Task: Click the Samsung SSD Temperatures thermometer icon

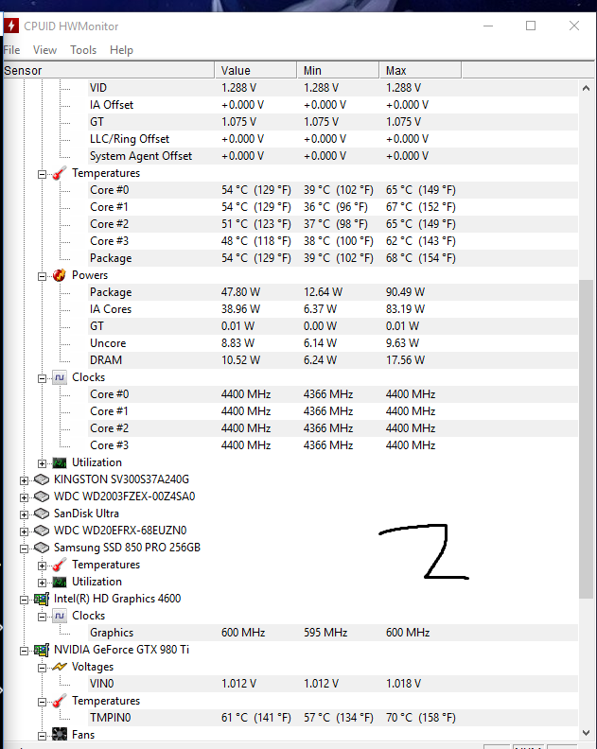Action: 60,565
